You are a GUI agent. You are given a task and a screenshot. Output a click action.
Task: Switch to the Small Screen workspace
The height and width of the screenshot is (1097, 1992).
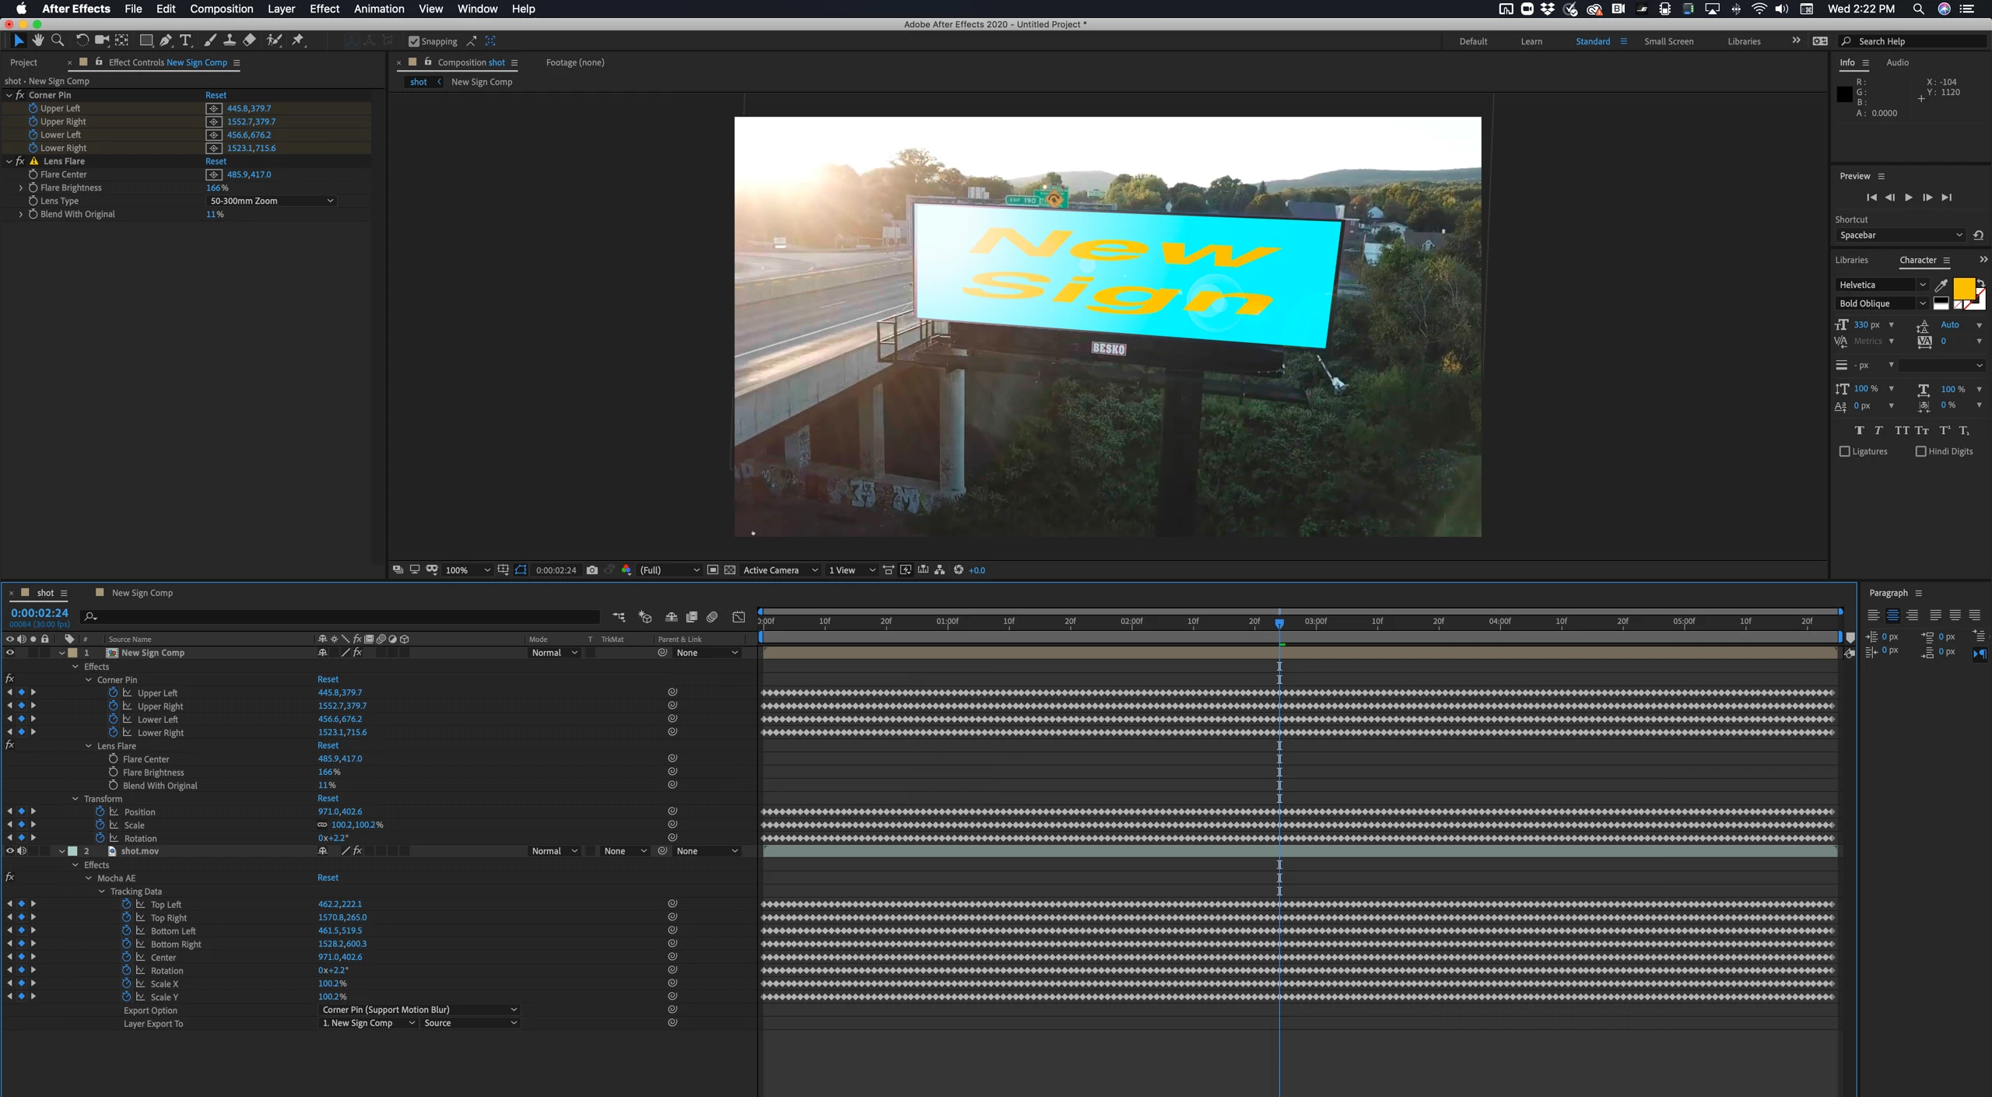[1668, 41]
